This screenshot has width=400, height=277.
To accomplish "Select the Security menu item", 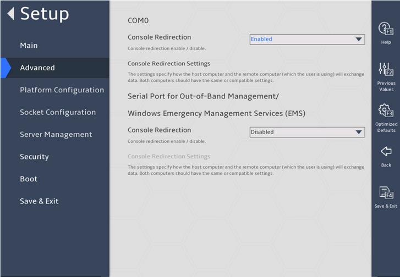I will click(34, 157).
